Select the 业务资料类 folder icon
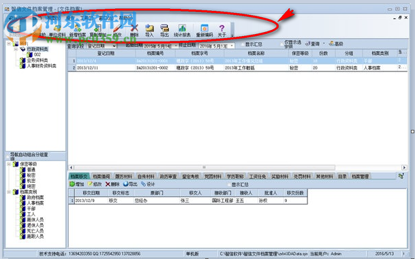 coord(23,61)
